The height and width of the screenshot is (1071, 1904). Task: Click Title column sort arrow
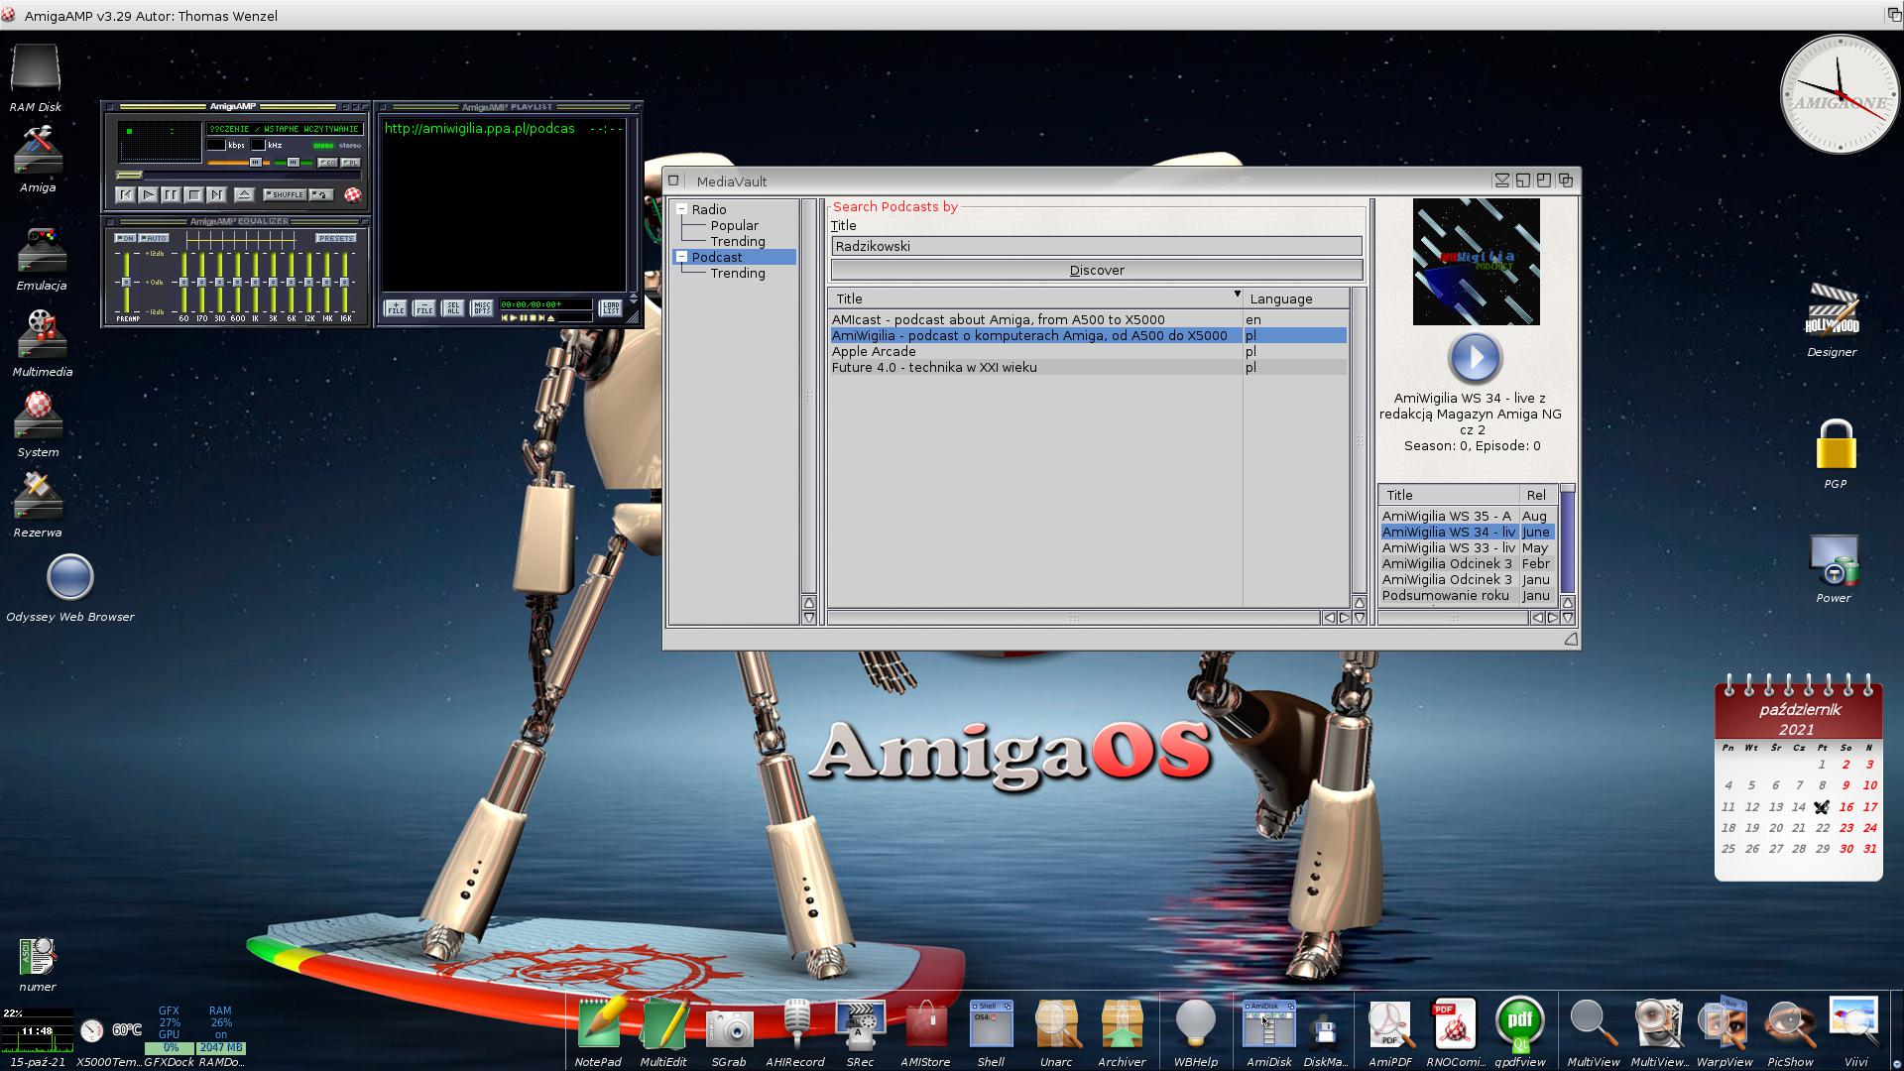[1237, 295]
